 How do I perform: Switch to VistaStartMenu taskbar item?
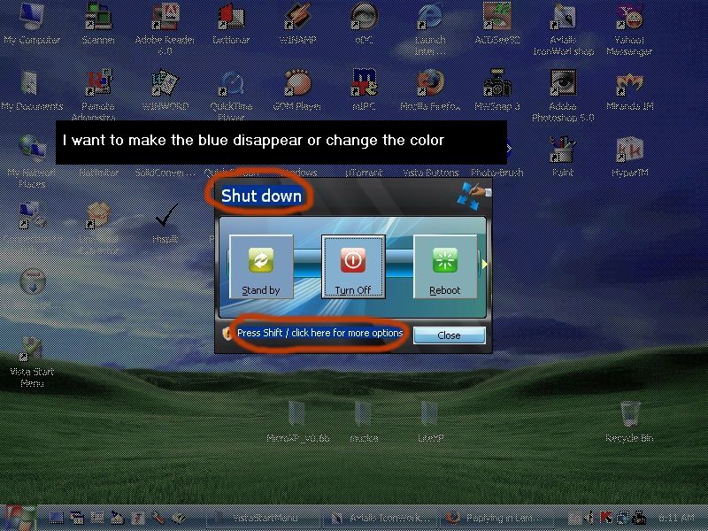click(264, 518)
